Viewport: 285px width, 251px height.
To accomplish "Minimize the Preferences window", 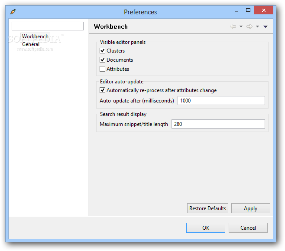I will pos(236,10).
